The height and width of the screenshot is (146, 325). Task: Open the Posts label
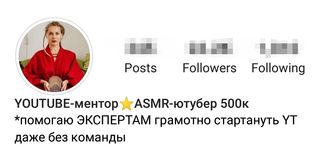coord(141,68)
